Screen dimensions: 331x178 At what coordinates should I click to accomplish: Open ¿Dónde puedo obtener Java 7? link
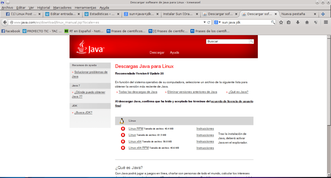[x=88, y=94]
